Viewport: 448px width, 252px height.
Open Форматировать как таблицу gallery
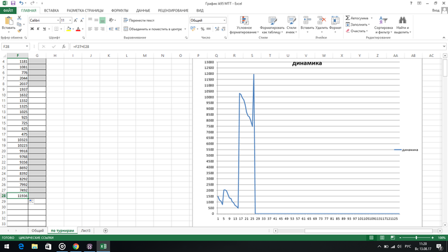[x=272, y=24]
